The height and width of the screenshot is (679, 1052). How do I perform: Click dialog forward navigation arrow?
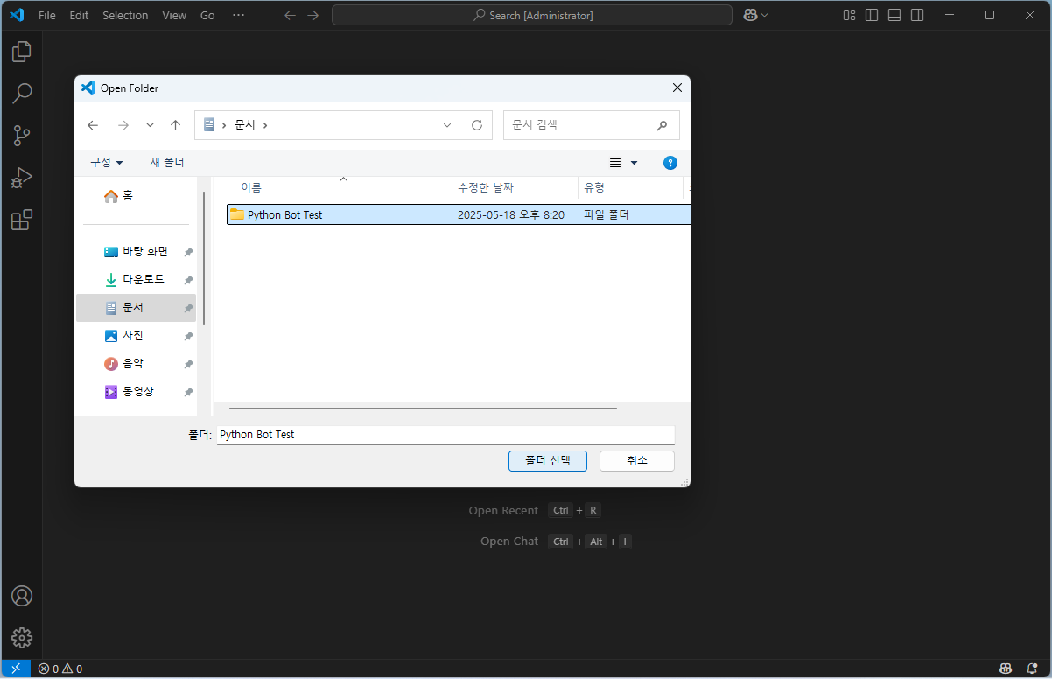123,125
